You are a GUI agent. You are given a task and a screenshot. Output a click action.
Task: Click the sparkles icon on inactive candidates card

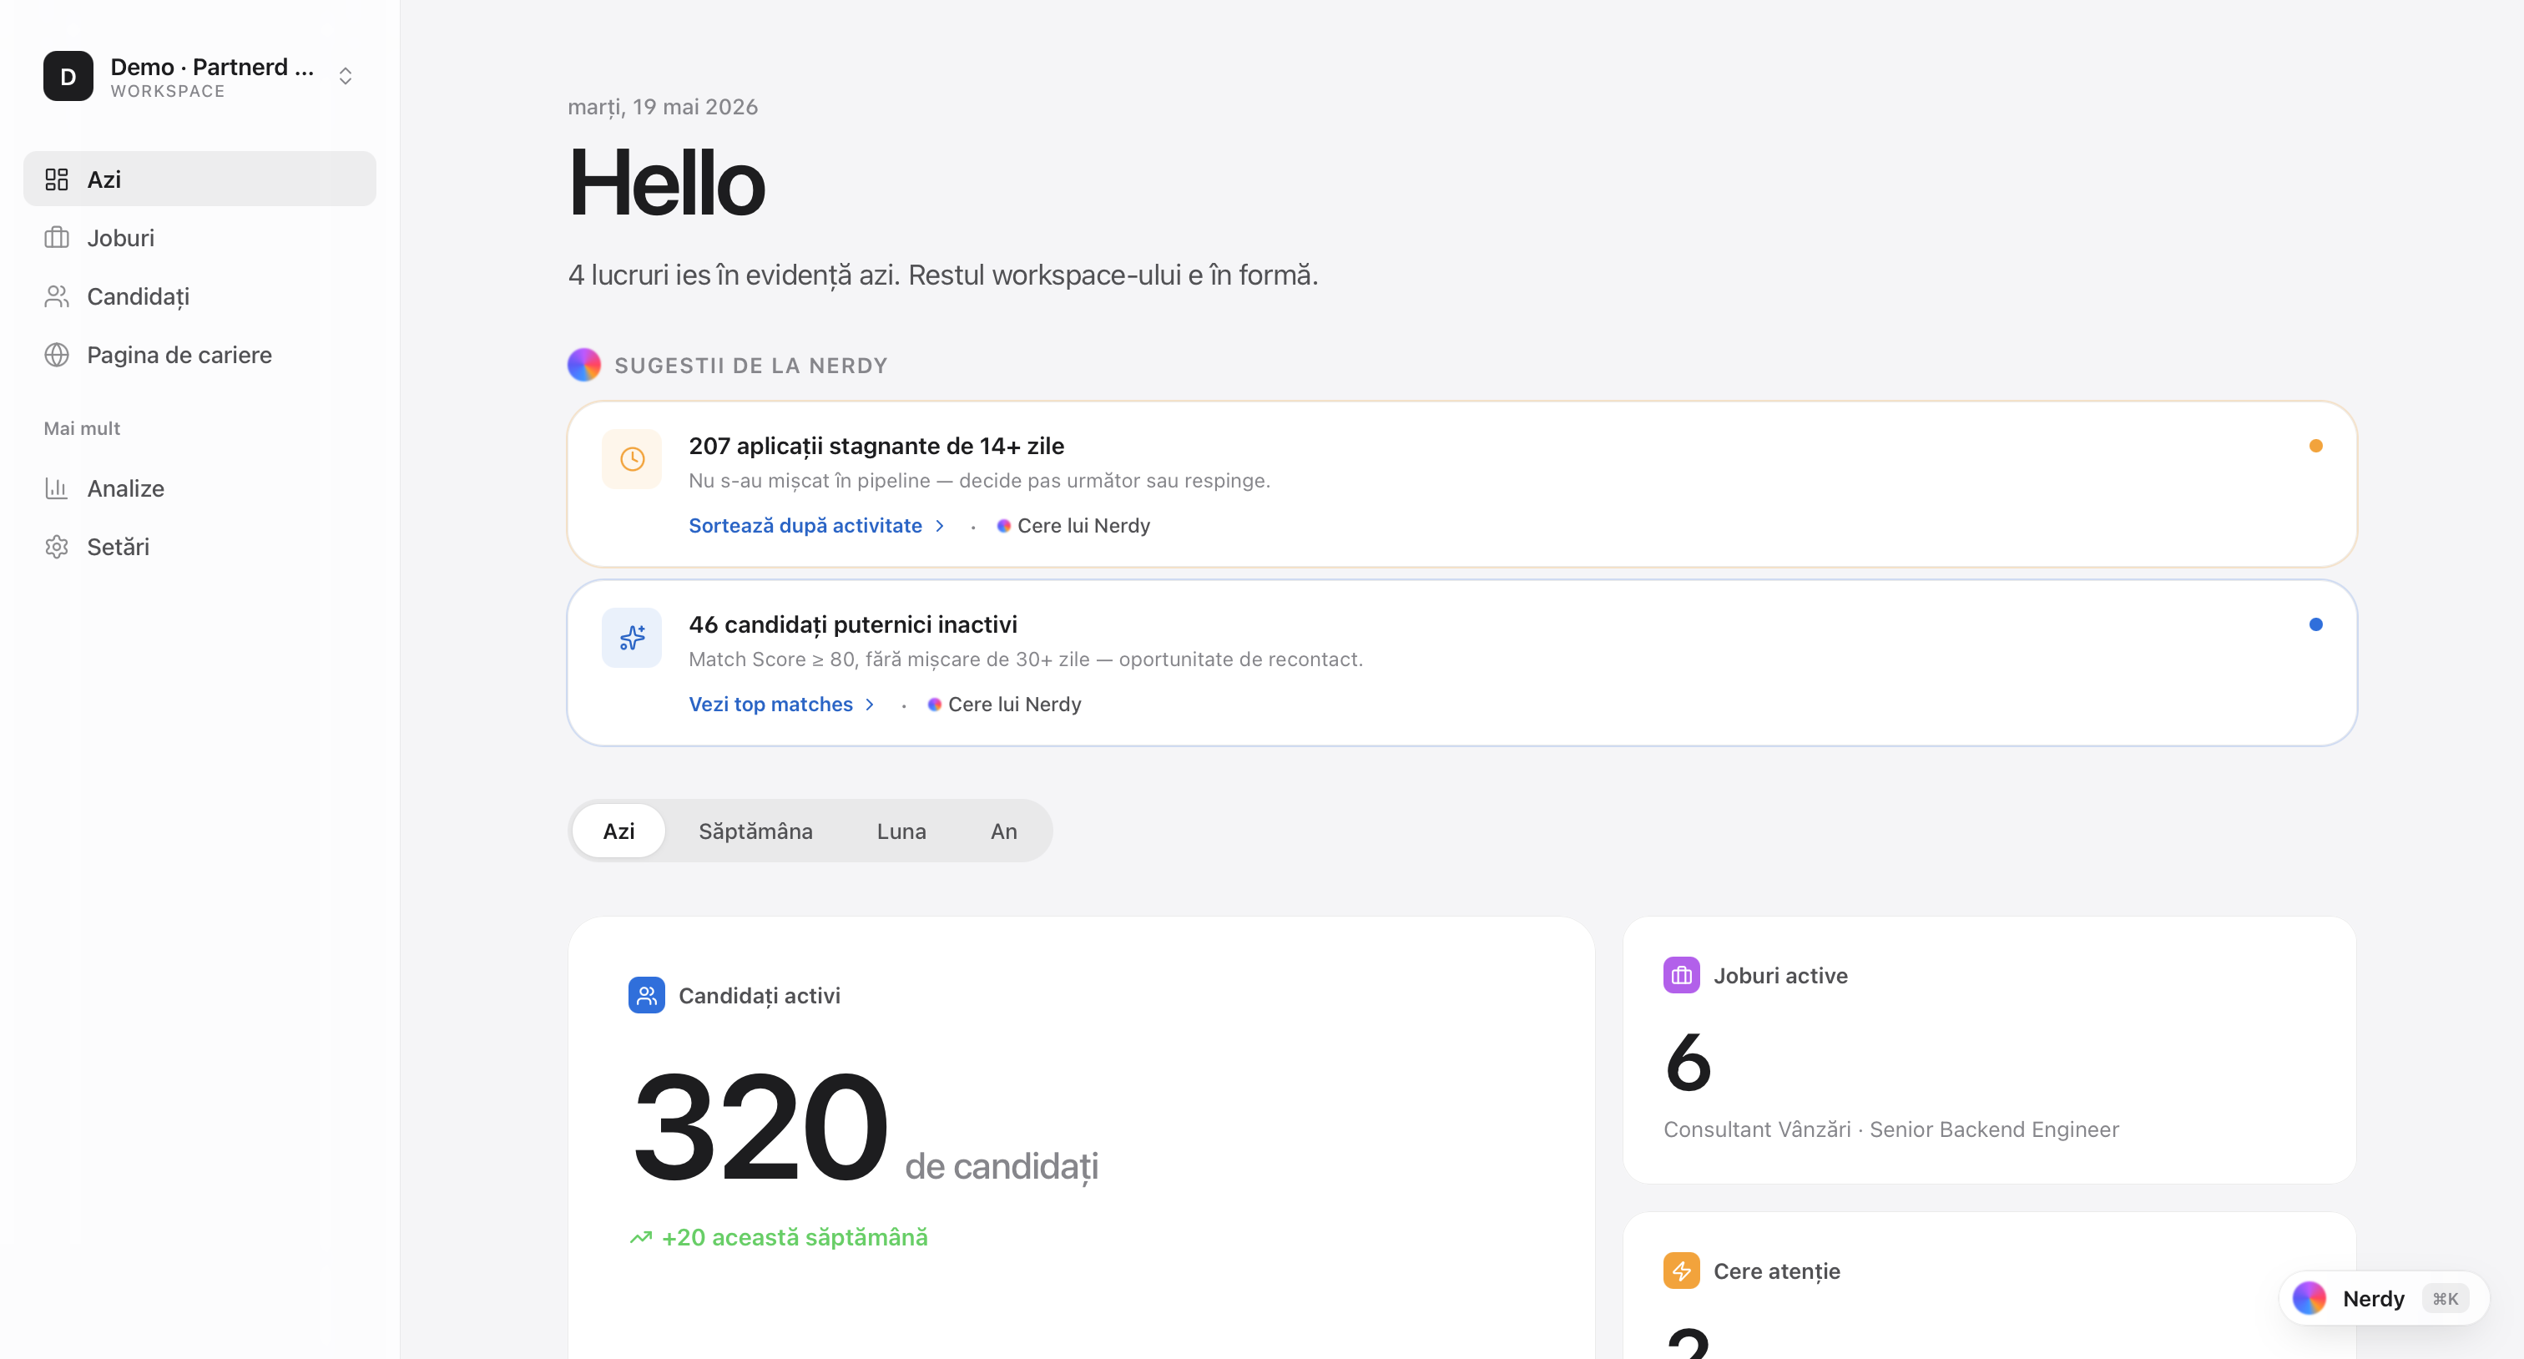tap(632, 638)
